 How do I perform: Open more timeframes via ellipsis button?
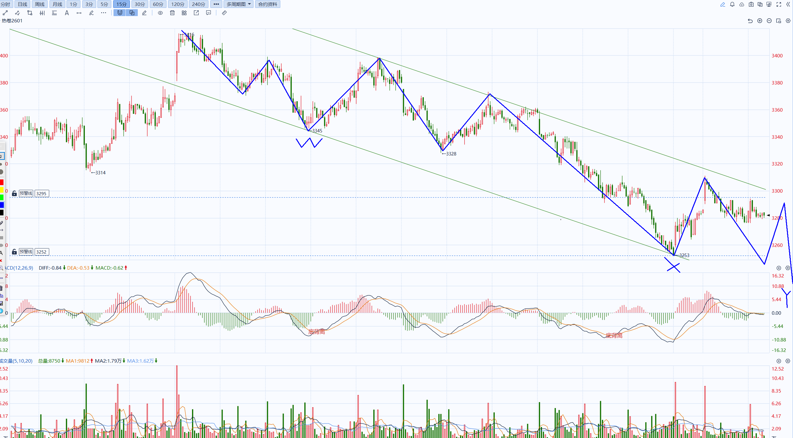216,4
